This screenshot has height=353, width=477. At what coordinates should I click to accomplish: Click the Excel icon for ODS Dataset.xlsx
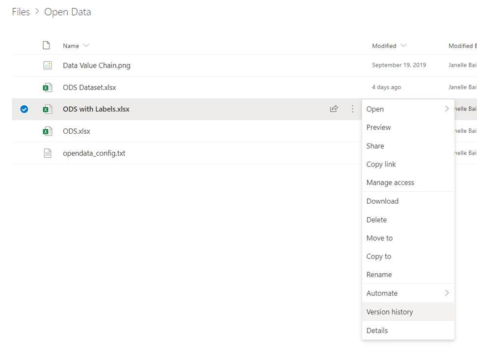coord(48,88)
